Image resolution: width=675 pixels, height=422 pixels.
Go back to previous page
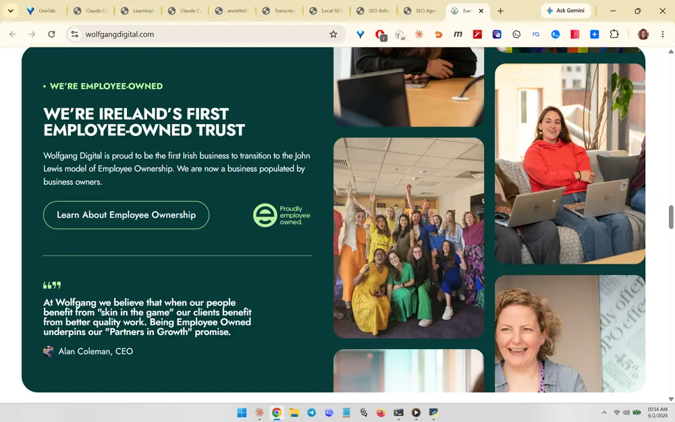12,34
